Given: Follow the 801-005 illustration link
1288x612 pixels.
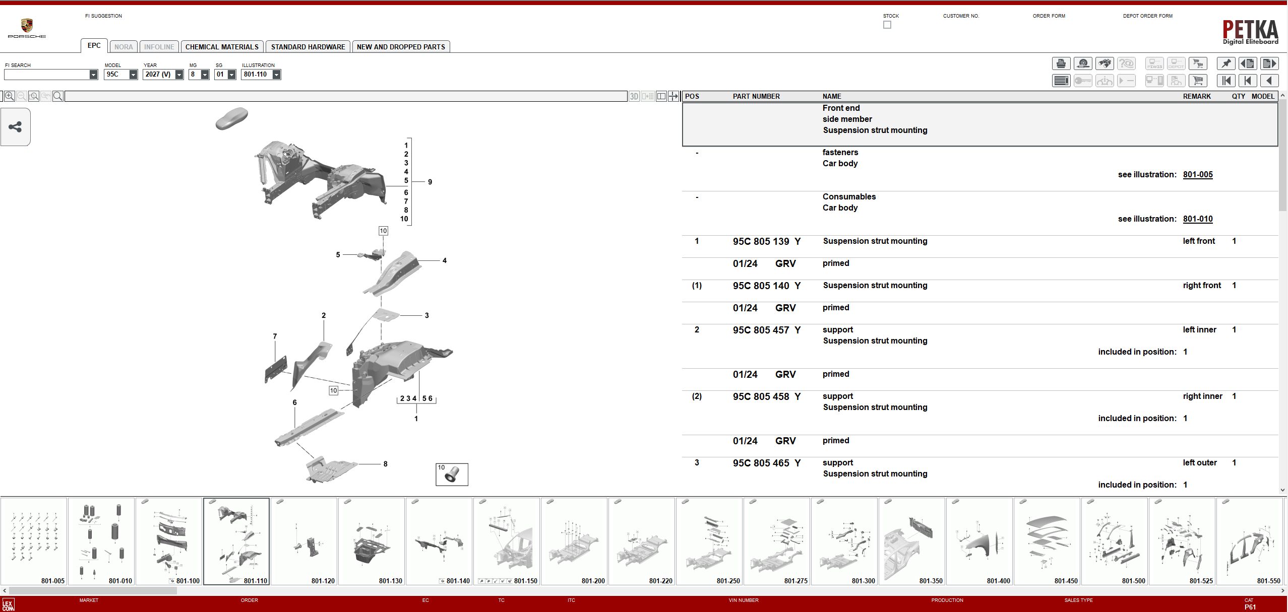Looking at the screenshot, I should point(1198,175).
